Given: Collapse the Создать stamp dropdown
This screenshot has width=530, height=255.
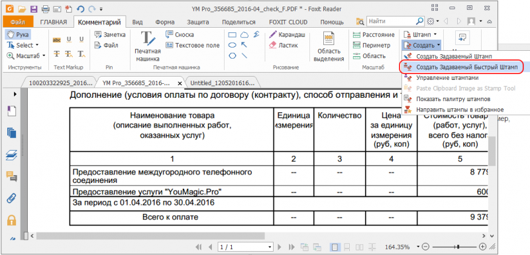Looking at the screenshot, I should tap(421, 45).
